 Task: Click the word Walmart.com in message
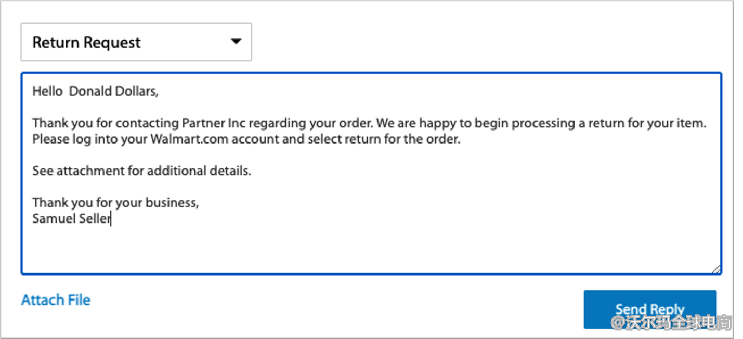tap(190, 139)
